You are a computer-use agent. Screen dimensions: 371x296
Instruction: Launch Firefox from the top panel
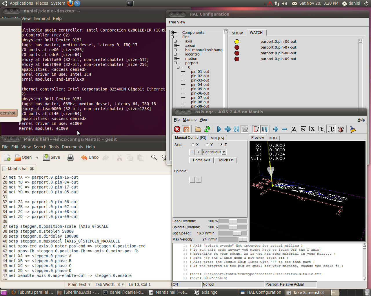pos(70,3)
